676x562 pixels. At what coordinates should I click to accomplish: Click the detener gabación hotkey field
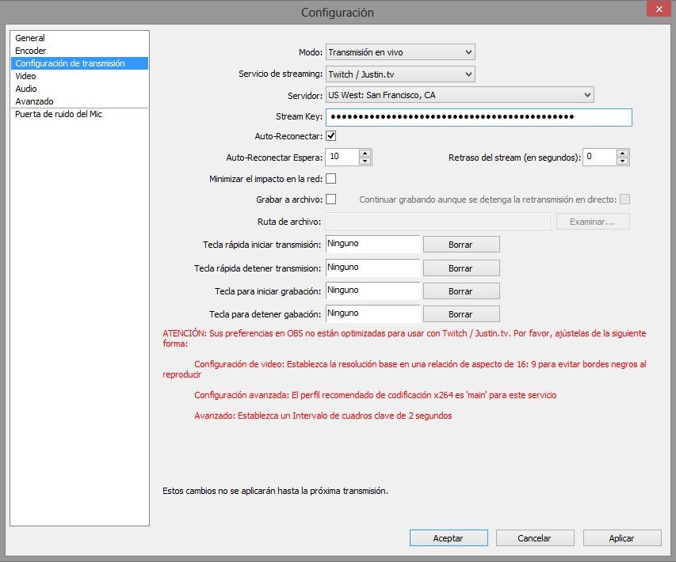(x=372, y=314)
